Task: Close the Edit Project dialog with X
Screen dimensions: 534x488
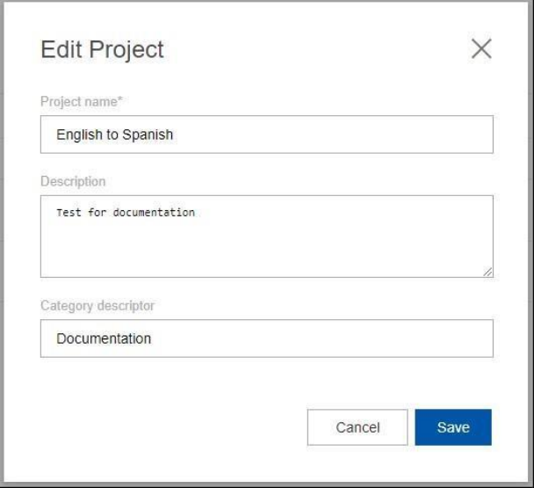Action: (x=481, y=49)
